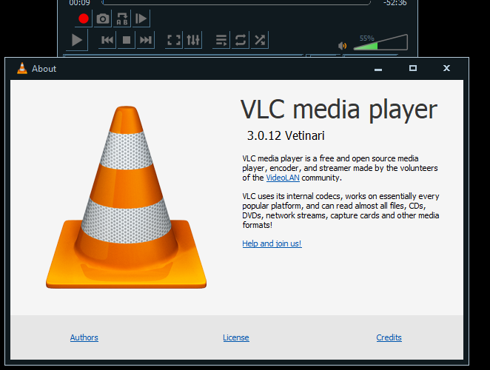Click the large VLC cone logo
Screen dimensions: 490x370
point(127,197)
